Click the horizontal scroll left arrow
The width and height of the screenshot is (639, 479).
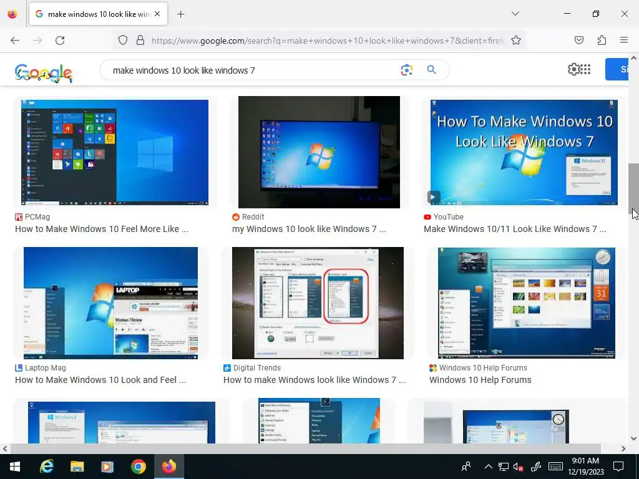tap(5, 448)
